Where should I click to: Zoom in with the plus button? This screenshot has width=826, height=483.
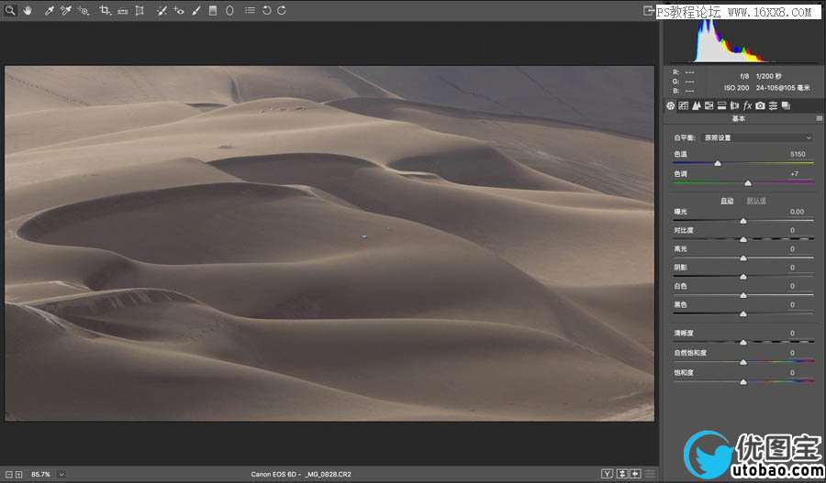coord(19,475)
